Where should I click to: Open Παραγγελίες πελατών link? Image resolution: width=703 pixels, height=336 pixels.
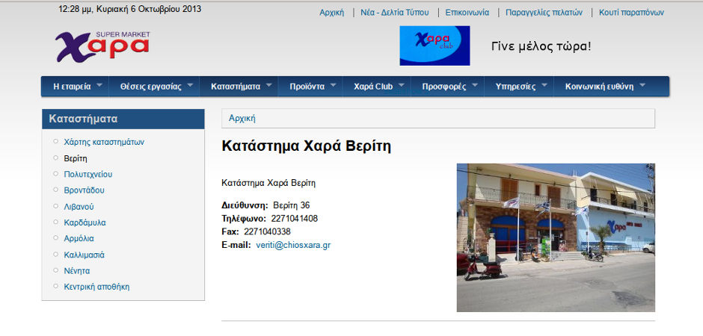click(x=544, y=13)
